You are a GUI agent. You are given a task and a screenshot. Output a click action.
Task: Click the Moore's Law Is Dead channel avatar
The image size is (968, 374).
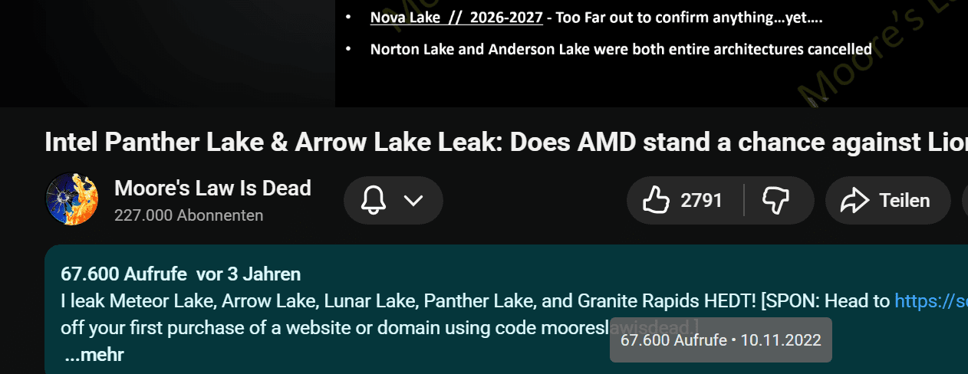(71, 199)
